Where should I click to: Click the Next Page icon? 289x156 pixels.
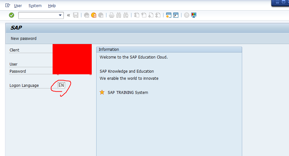[151, 15]
